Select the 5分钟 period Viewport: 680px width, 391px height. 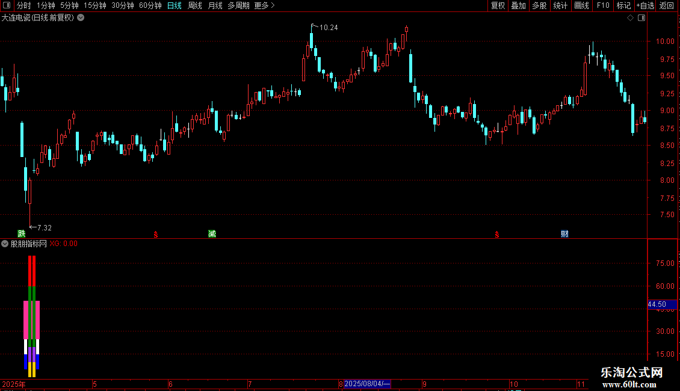click(69, 5)
